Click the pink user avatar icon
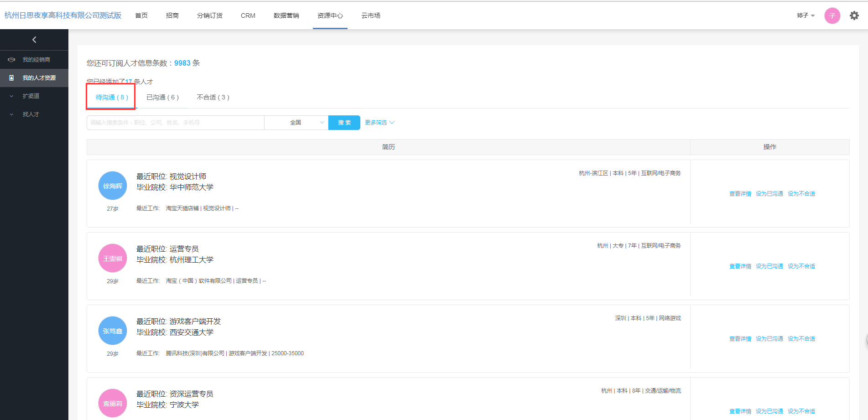868x420 pixels. [x=832, y=16]
